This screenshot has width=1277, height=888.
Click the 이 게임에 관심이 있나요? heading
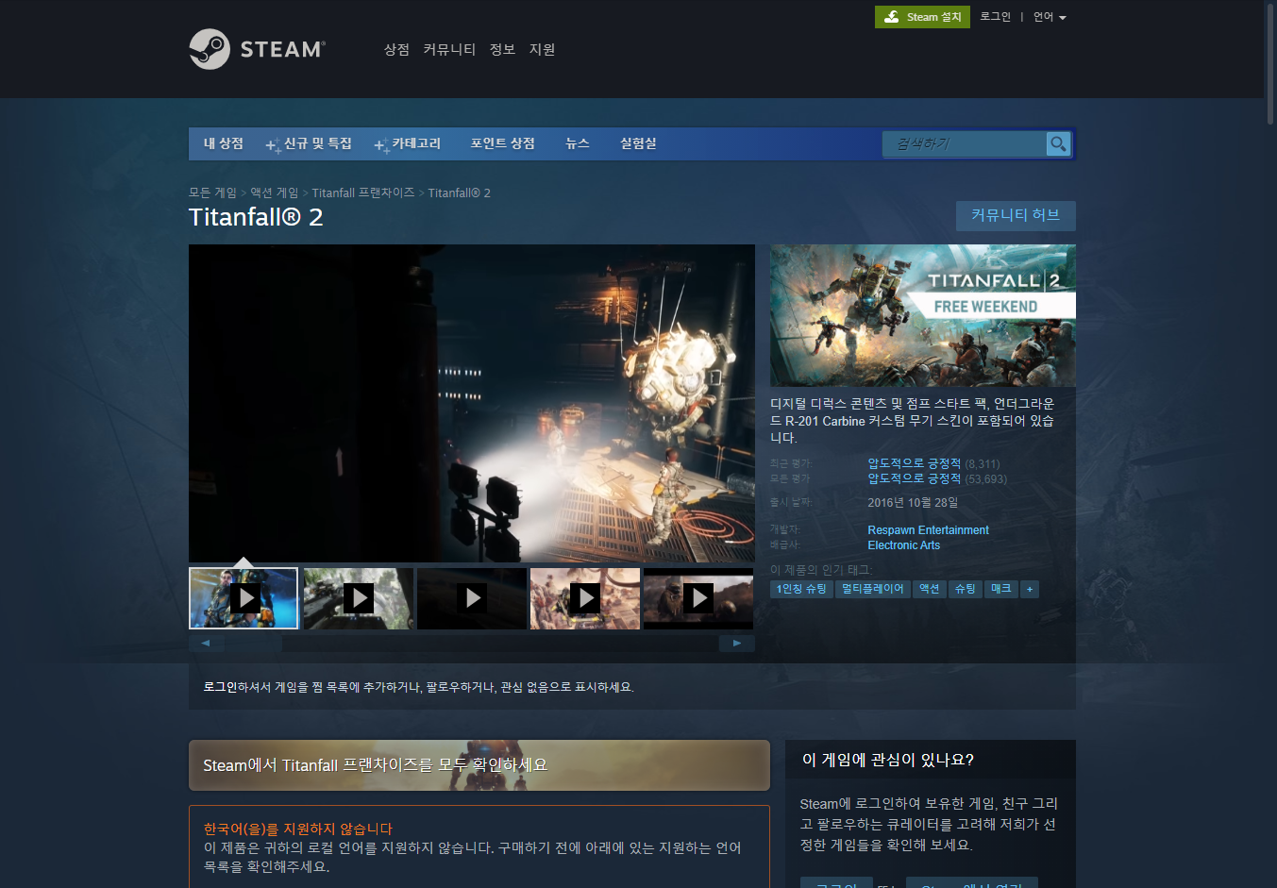pos(887,760)
